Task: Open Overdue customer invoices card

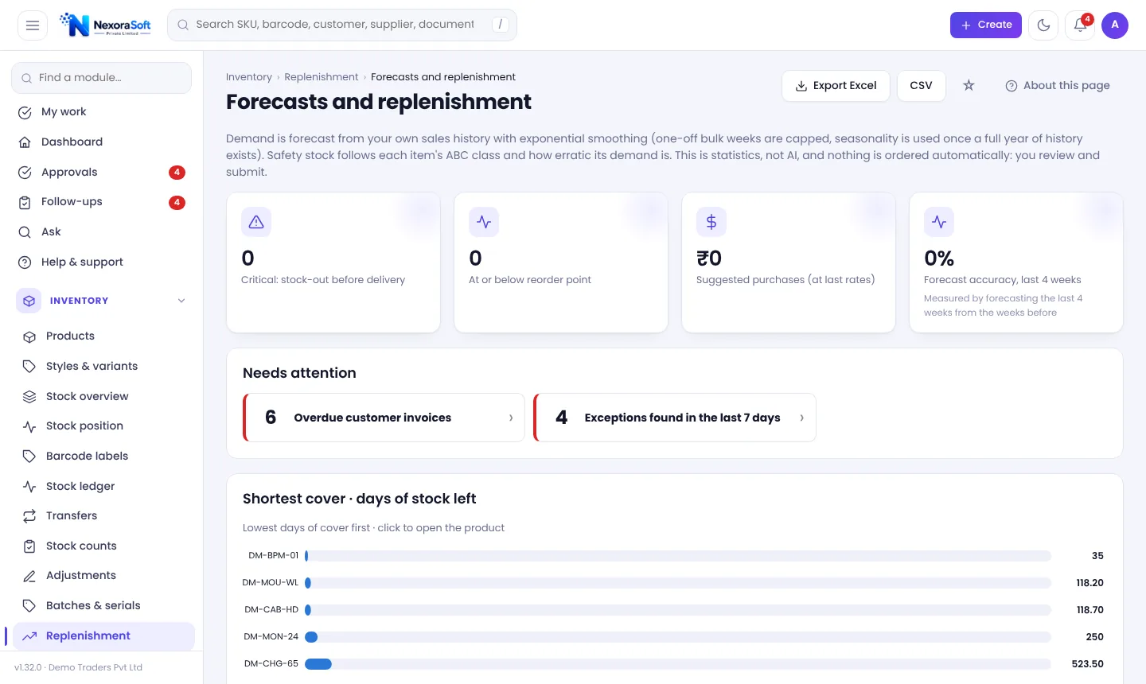Action: 384,418
